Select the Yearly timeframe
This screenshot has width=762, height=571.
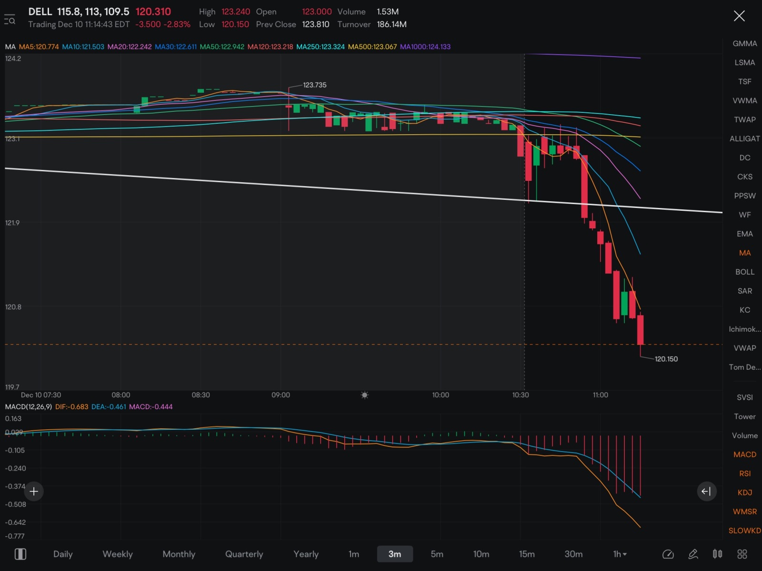click(x=306, y=554)
